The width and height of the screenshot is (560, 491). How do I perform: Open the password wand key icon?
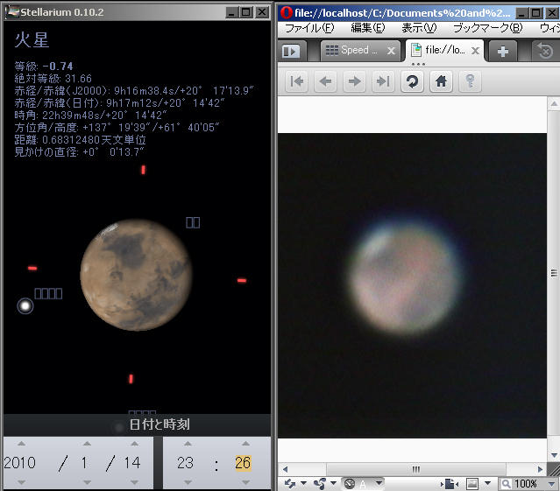[x=471, y=81]
